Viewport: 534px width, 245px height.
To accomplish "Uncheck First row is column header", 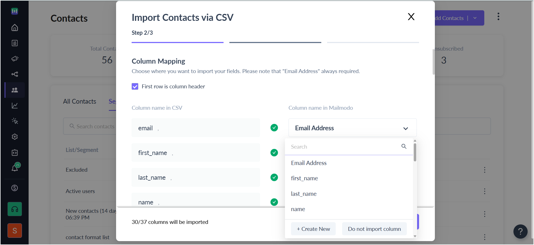I will click(x=135, y=86).
